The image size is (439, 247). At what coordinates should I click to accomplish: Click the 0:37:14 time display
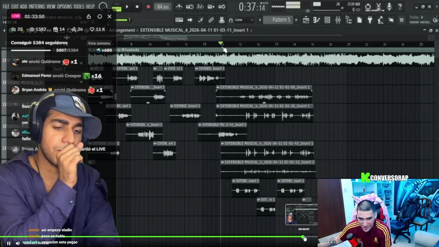point(252,7)
